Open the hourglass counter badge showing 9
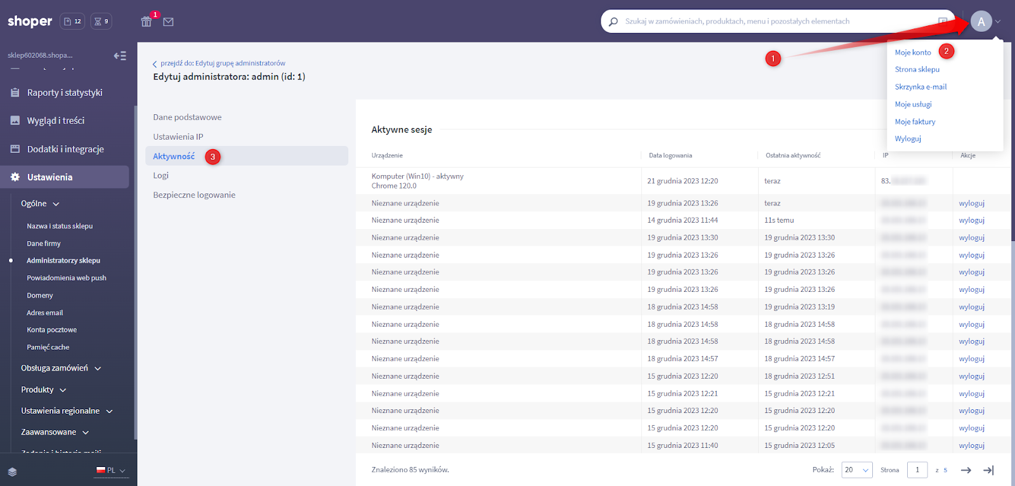Screen dimensions: 1015x486 101,22
